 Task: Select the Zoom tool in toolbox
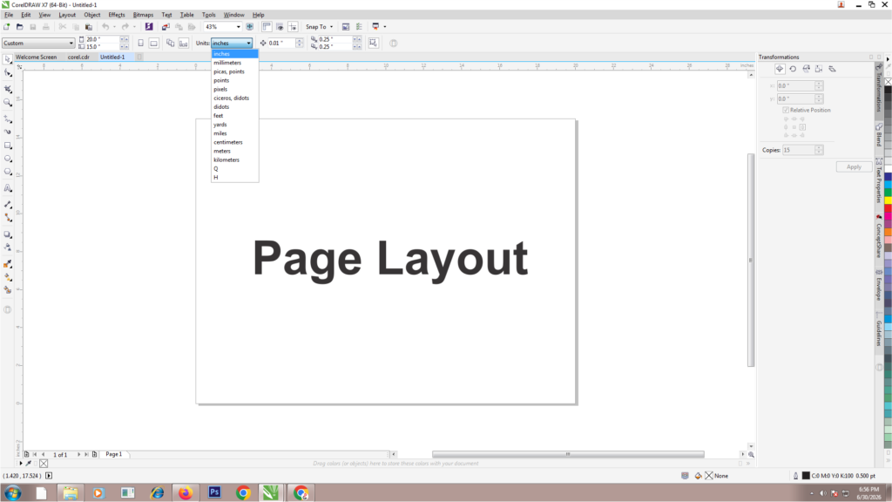pos(7,103)
